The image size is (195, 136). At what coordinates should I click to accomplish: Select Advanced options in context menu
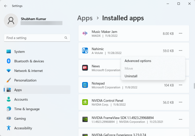[x=138, y=61]
